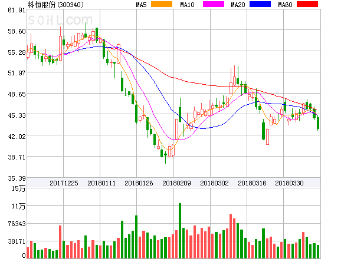354x259 pixels.
Task: Click the 20180316 date label
Action: [x=252, y=183]
